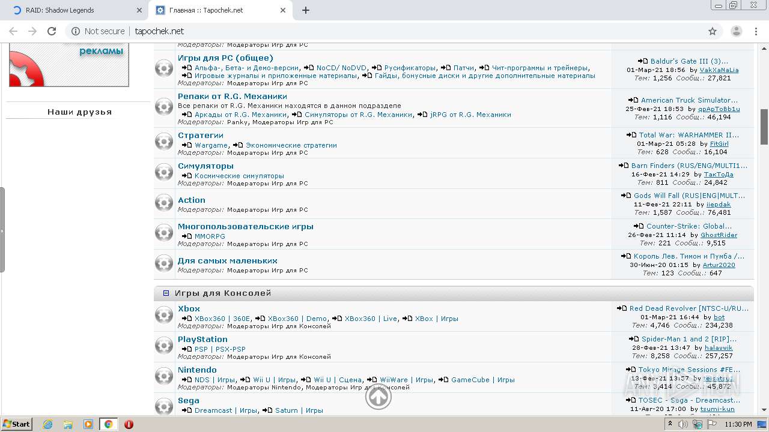Open the Репаки от R.G. Механики forum
The height and width of the screenshot is (432, 769).
point(233,96)
